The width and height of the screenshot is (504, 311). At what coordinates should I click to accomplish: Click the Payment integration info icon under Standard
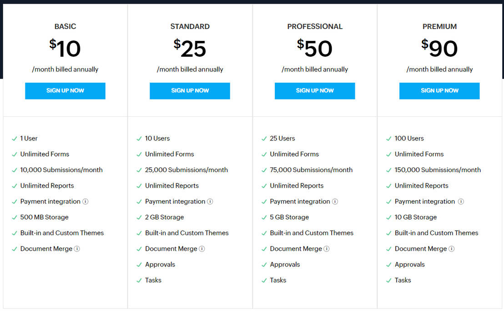[210, 201]
